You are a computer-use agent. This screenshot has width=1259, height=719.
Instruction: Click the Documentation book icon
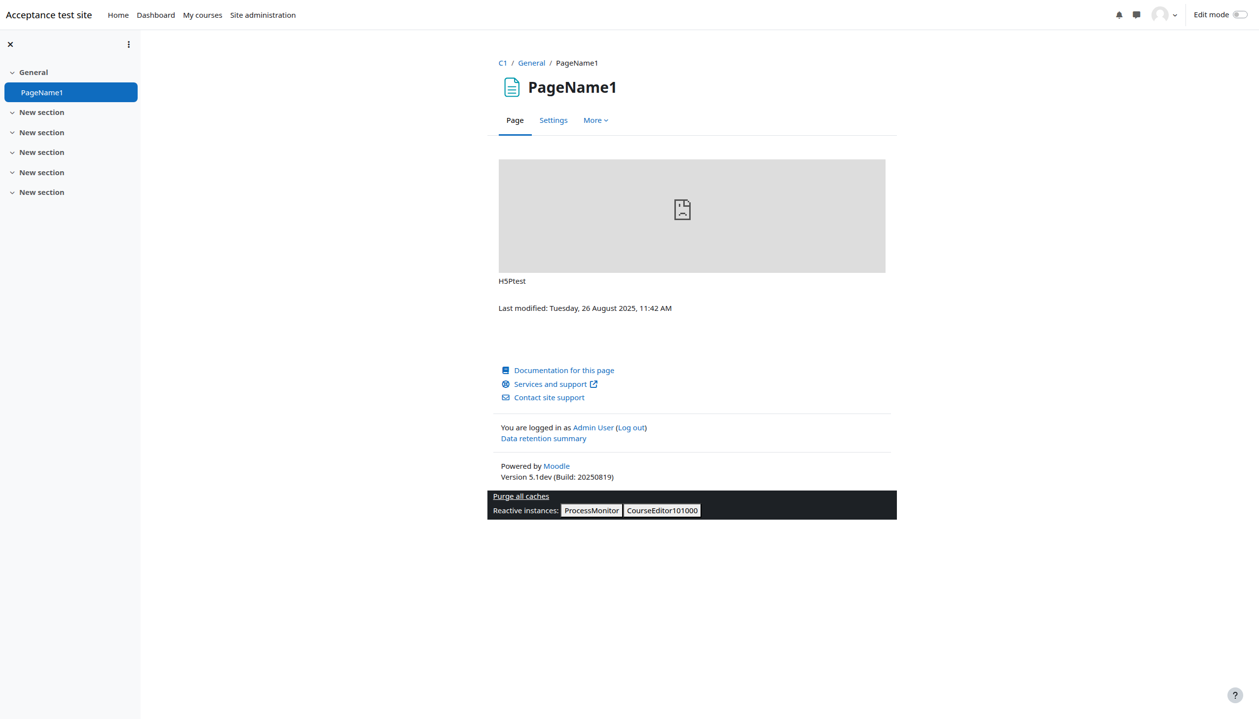(x=505, y=371)
